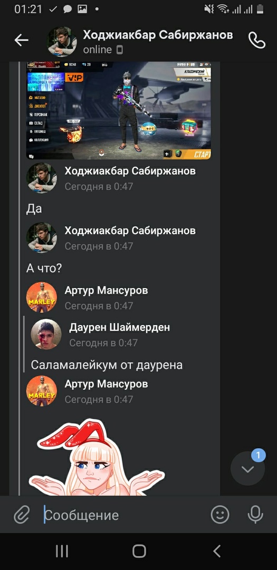Screen dimensions: 277x570
Task: Open the Free Fire game screenshot
Action: pyautogui.click(x=119, y=110)
